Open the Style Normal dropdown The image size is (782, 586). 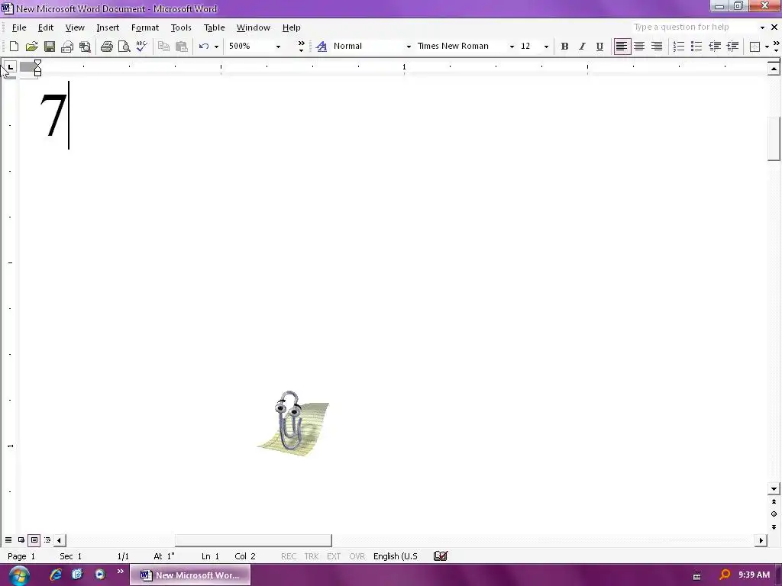tap(409, 47)
